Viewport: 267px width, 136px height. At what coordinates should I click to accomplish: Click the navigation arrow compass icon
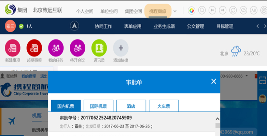tap(75, 26)
